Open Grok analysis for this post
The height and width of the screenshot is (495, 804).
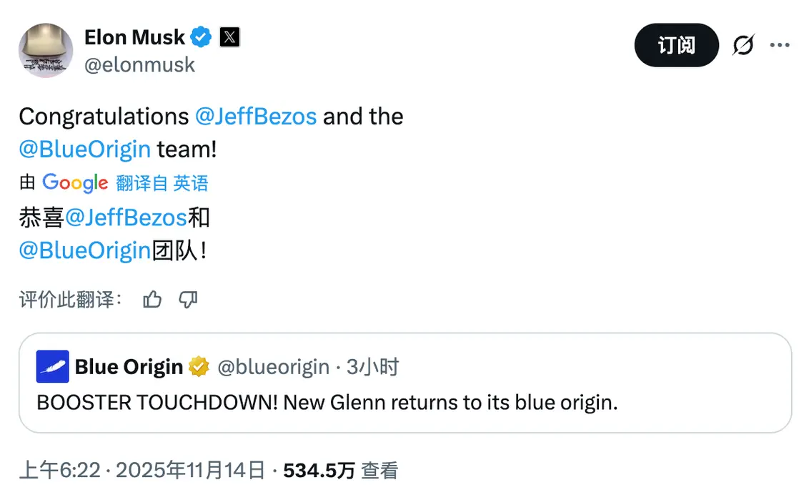[743, 44]
